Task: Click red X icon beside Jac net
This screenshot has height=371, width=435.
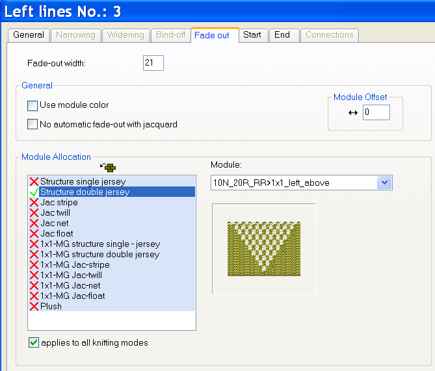Action: click(x=33, y=224)
